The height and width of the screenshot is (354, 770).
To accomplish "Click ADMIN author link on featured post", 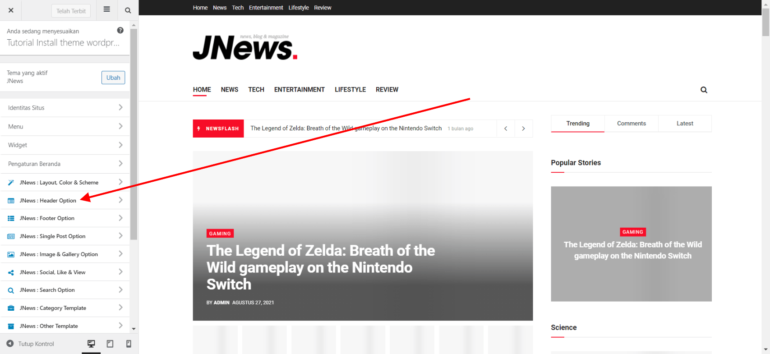I will pos(221,303).
